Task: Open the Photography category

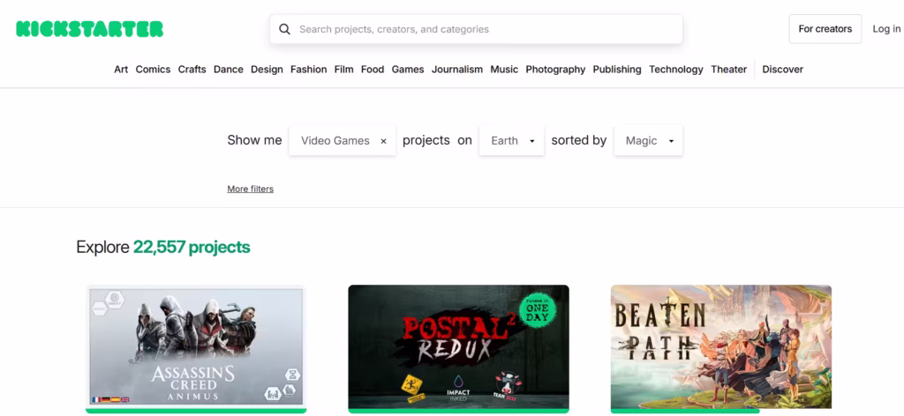Action: tap(555, 69)
